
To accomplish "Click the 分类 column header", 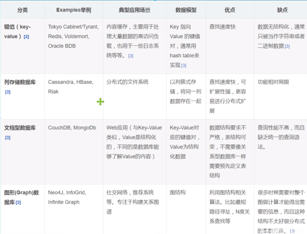I will click(x=22, y=10).
